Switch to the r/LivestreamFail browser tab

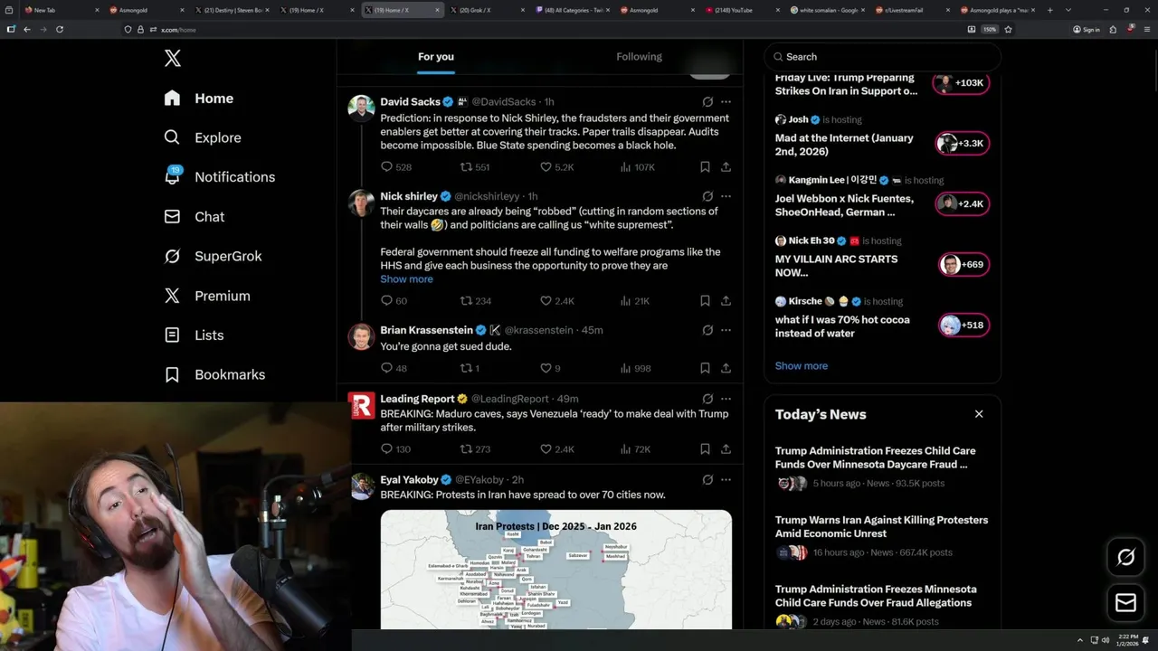pos(912,10)
